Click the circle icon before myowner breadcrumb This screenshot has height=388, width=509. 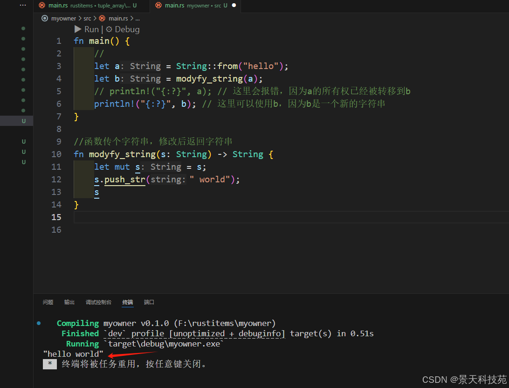[x=45, y=19]
